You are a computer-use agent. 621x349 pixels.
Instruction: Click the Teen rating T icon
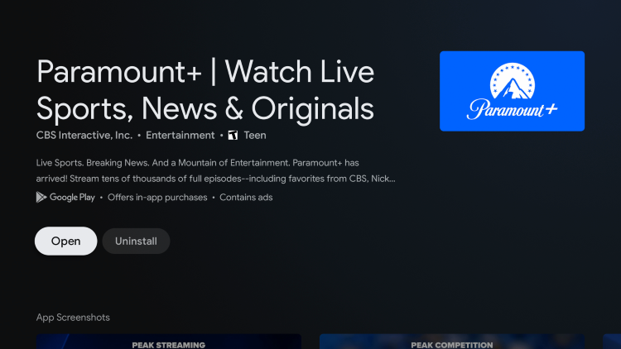[x=233, y=136]
